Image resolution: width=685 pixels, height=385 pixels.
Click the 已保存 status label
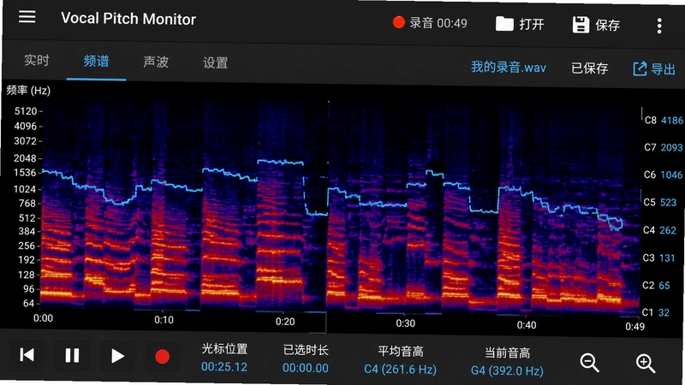pyautogui.click(x=590, y=68)
